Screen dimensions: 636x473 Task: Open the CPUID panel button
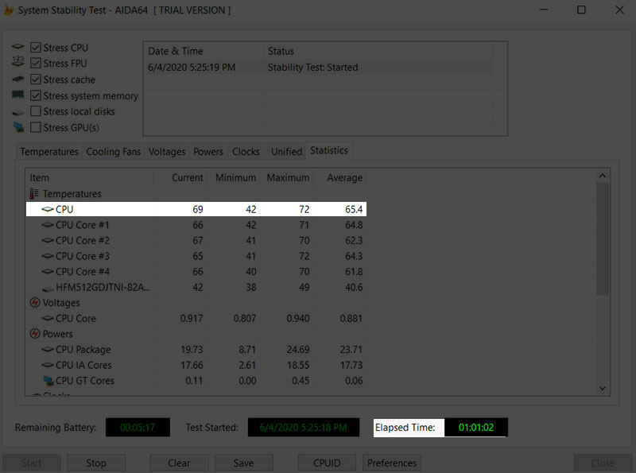pos(327,463)
